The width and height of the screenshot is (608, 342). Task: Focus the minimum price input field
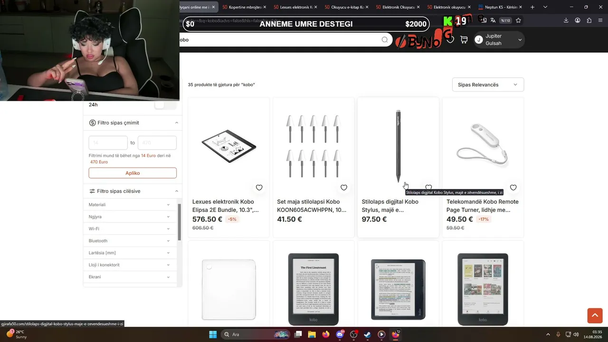click(x=108, y=142)
